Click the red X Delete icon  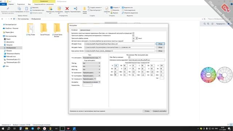[x=67, y=9]
